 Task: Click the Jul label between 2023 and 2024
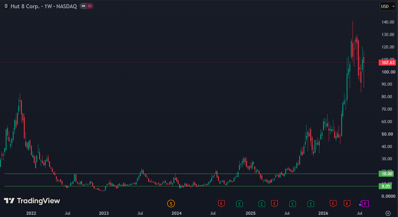pyautogui.click(x=140, y=213)
